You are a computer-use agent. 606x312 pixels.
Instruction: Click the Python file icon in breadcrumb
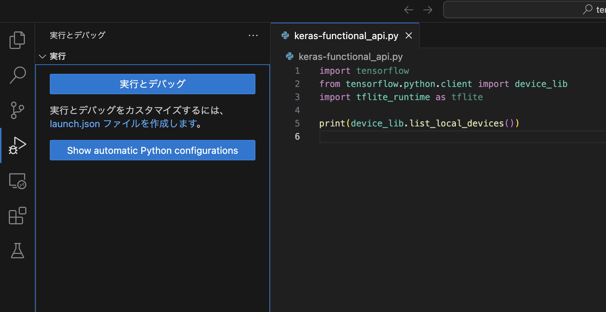click(x=289, y=56)
